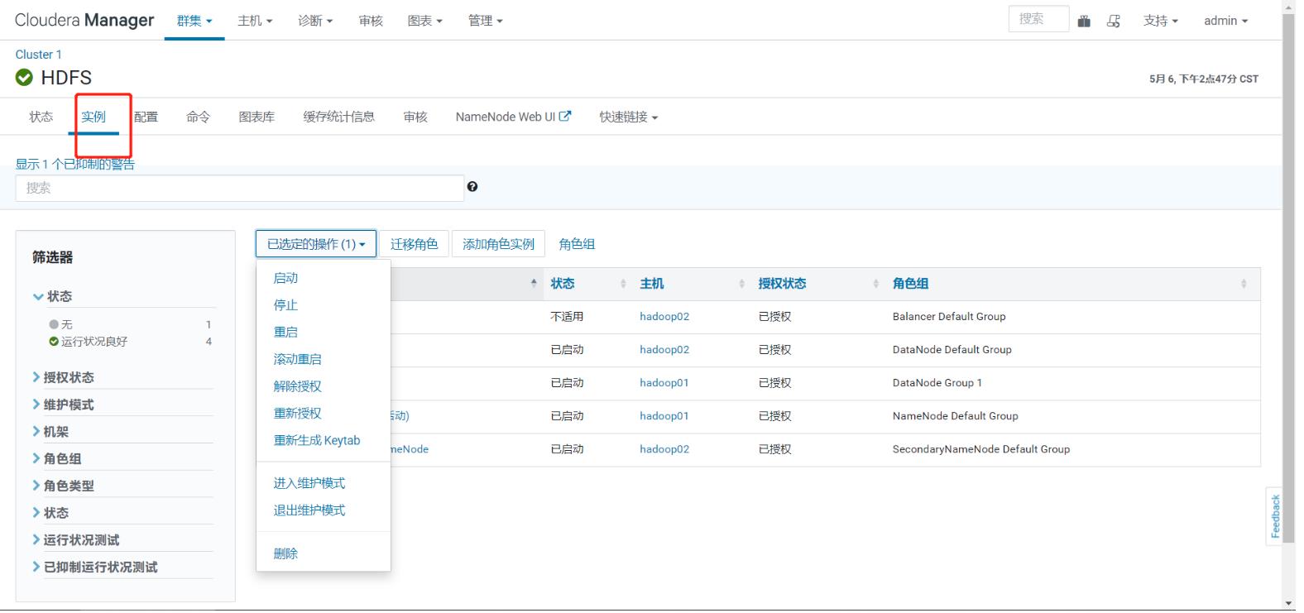Click the 迁移角色 button

pyautogui.click(x=414, y=244)
